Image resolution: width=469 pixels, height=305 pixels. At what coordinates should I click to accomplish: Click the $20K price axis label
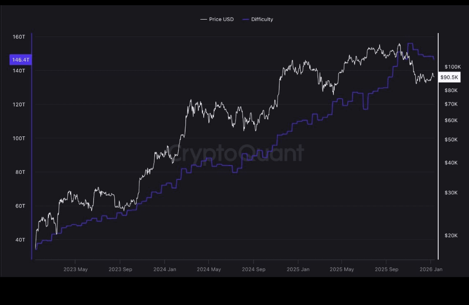point(451,235)
